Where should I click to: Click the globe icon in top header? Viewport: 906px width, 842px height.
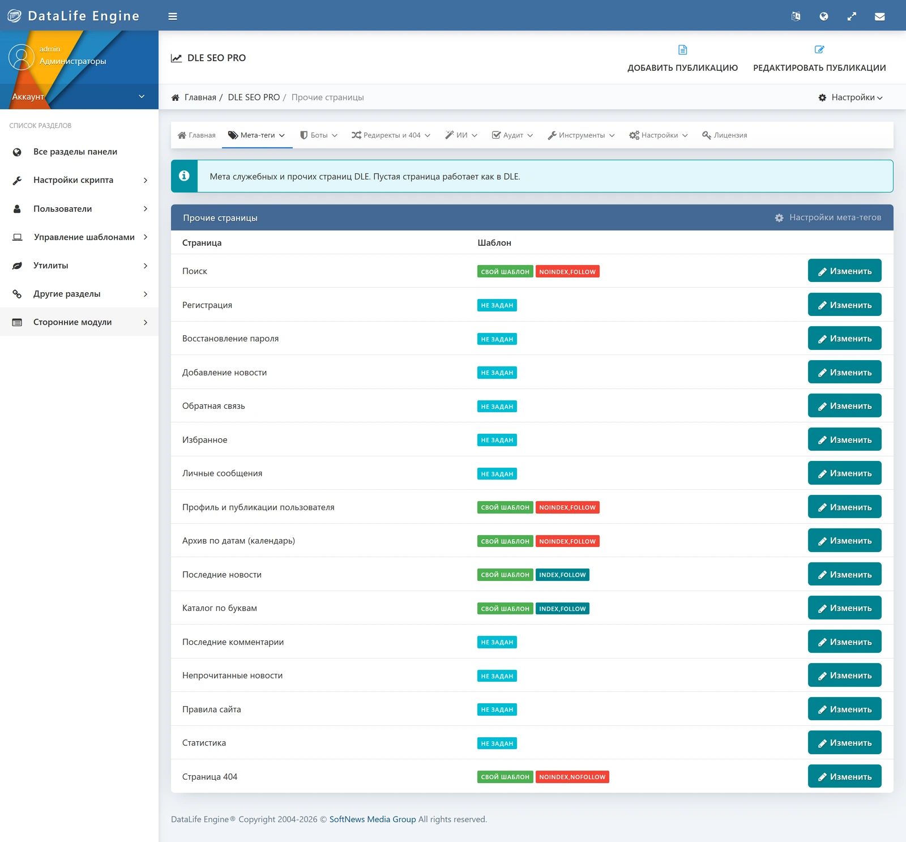coord(824,16)
